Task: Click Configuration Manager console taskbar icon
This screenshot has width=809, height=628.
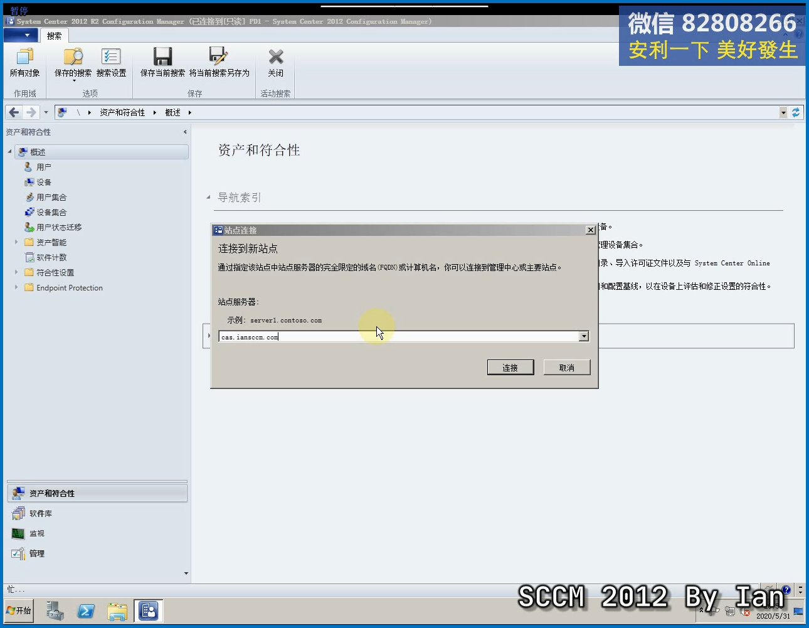Action: tap(149, 610)
